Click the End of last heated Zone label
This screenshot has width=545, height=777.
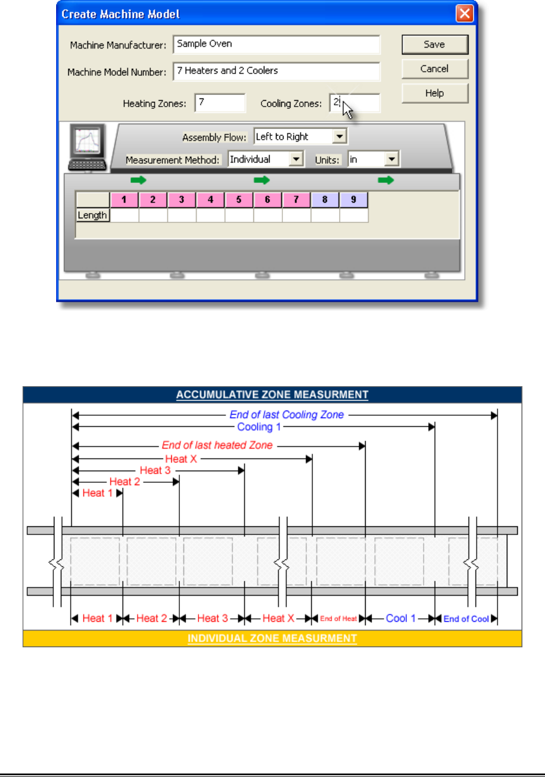point(218,445)
